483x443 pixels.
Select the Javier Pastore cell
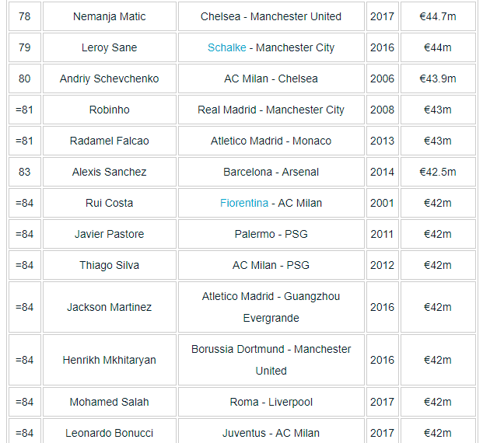point(109,234)
